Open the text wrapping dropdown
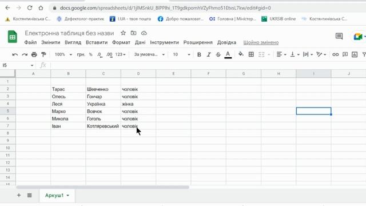The image size is (366, 206). pos(308,54)
